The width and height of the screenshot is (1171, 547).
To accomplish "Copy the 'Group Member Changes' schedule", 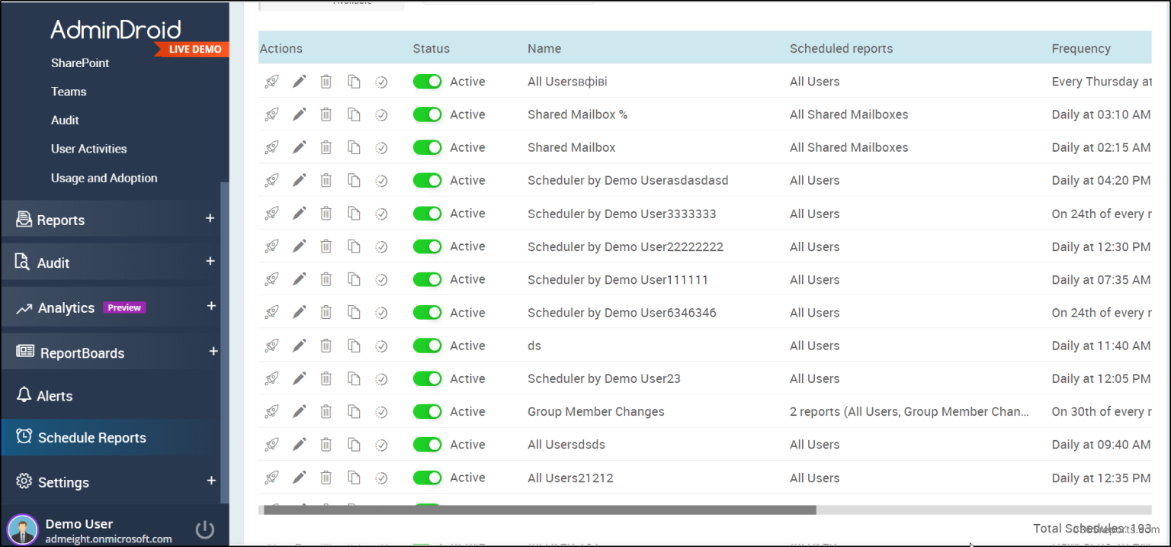I will pyautogui.click(x=354, y=411).
